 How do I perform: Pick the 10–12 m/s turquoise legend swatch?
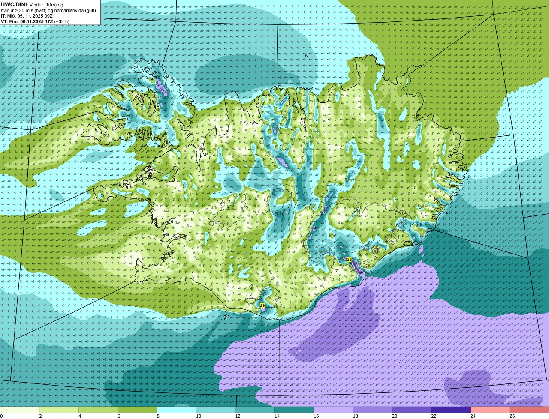point(216,410)
